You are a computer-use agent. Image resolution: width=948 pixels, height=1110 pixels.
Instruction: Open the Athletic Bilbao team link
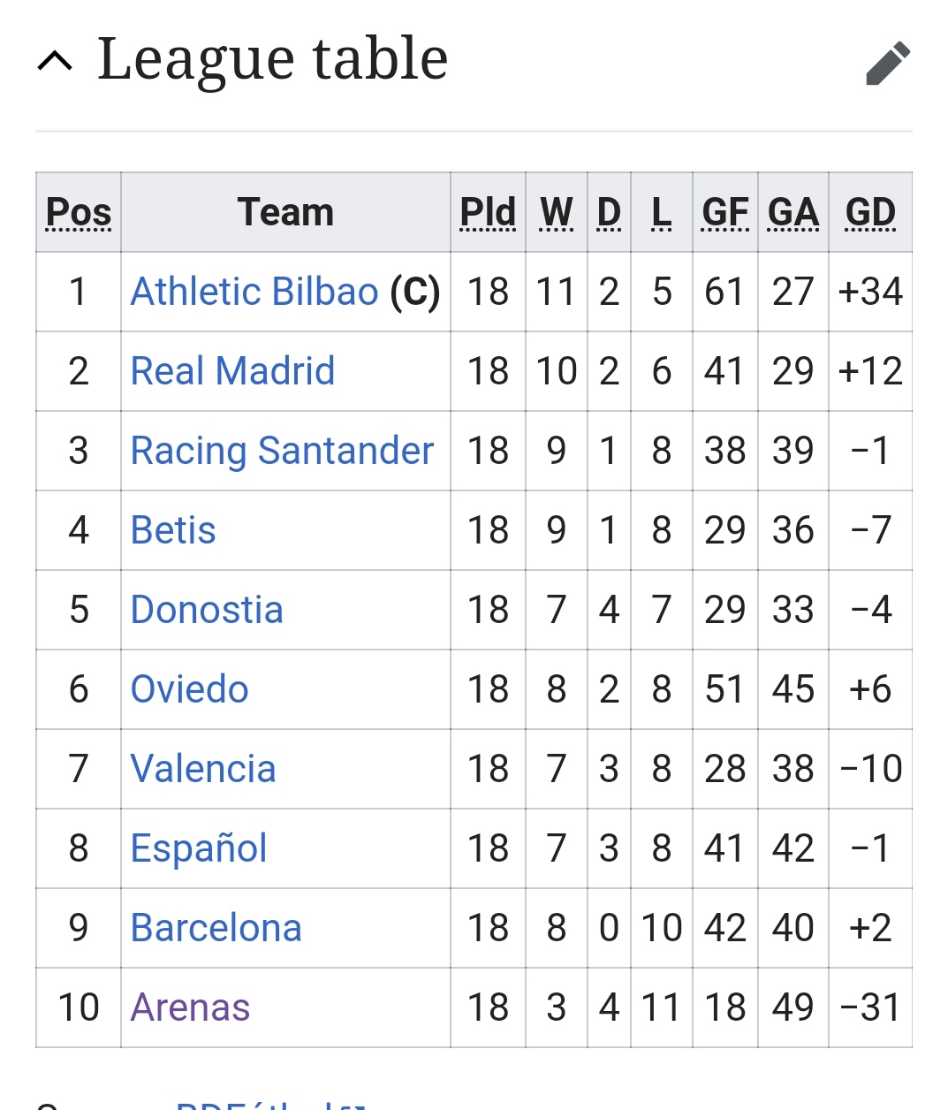pyautogui.click(x=254, y=292)
